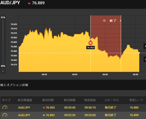Click the current rate 76.889 in header
Viewport: 146px width, 119px height.
click(38, 3)
